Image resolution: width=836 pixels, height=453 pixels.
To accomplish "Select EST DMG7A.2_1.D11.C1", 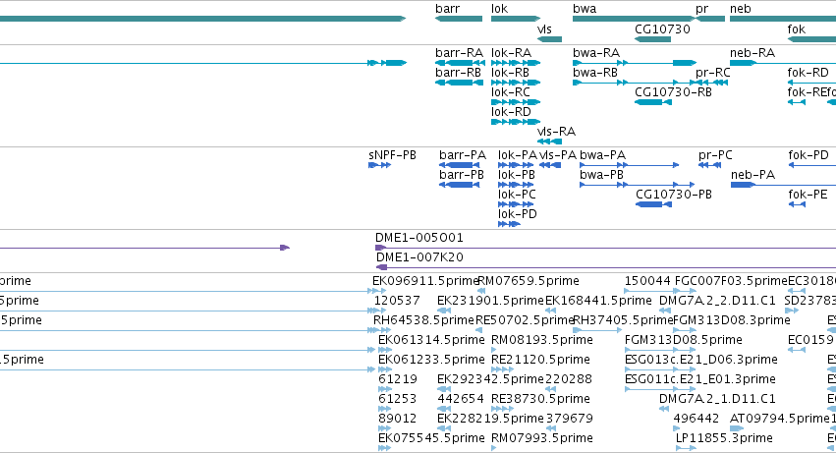I will coord(664,409).
